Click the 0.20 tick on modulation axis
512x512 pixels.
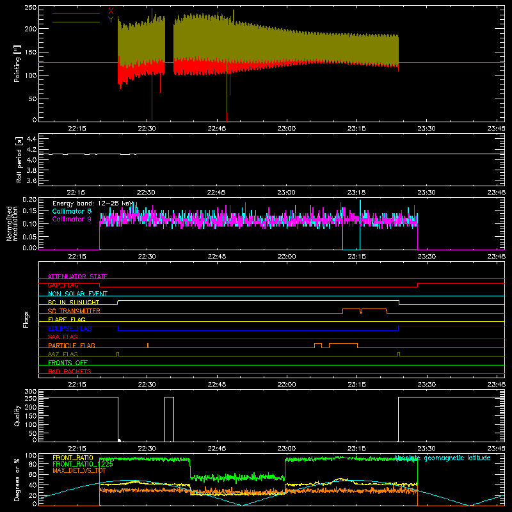(29, 200)
